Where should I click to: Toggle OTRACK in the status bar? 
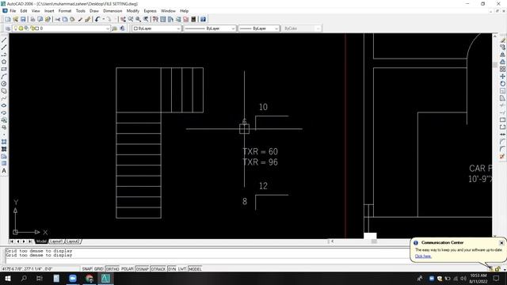pos(158,269)
